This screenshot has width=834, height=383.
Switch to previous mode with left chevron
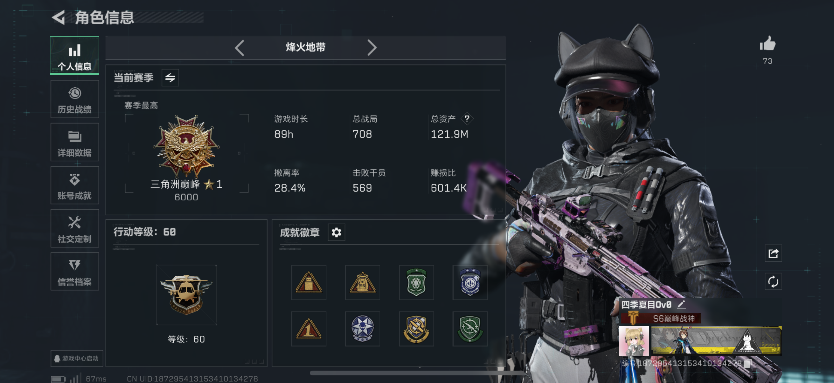[239, 48]
